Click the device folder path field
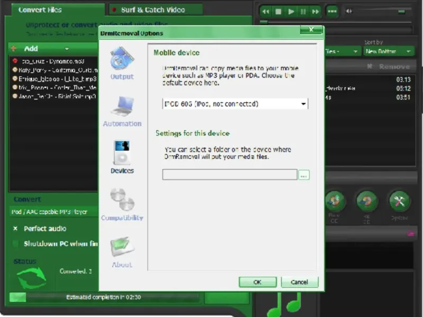The height and width of the screenshot is (317, 423). tap(229, 175)
